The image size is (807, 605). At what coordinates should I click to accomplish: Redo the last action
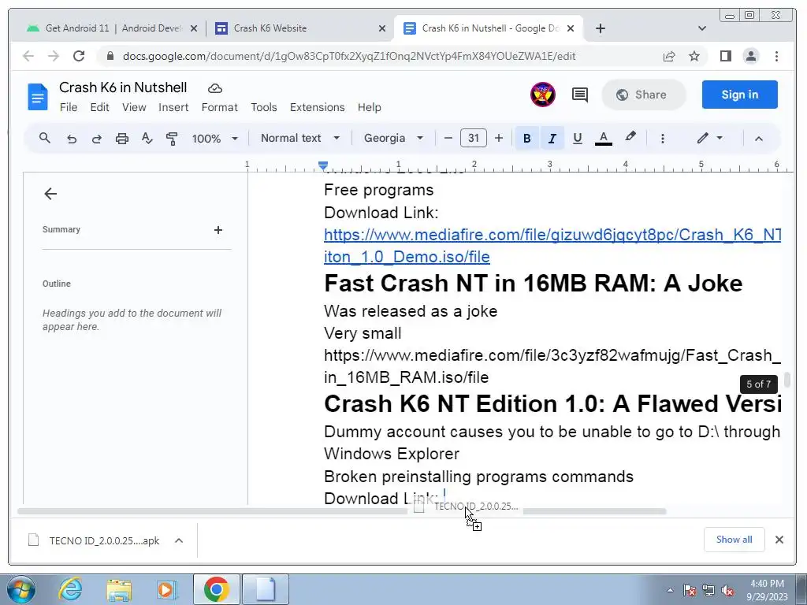click(x=97, y=139)
